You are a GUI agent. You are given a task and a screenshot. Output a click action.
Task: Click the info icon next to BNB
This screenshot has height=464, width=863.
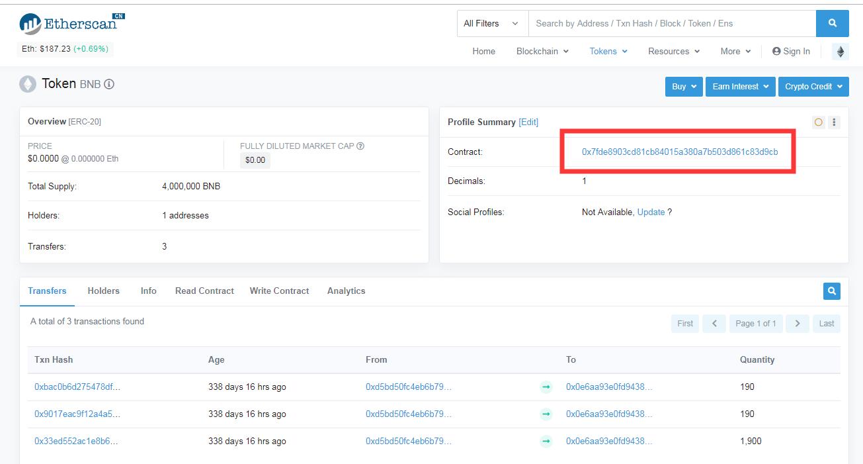pos(109,84)
